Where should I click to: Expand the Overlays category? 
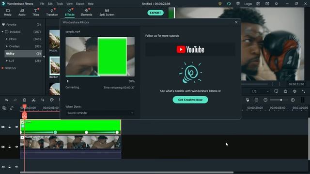click(7, 46)
